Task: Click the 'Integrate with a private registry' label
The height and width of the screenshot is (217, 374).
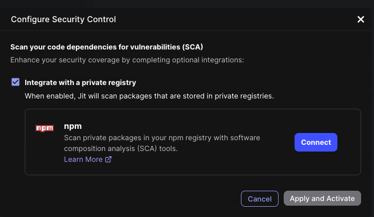Action: click(x=80, y=82)
